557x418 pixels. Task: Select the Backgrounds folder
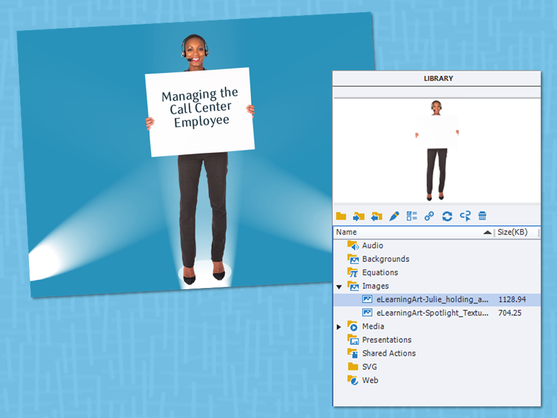pos(436,259)
